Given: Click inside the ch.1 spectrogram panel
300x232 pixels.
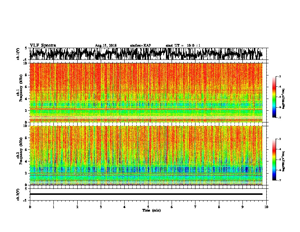Looking at the screenshot, I should pos(146,92).
